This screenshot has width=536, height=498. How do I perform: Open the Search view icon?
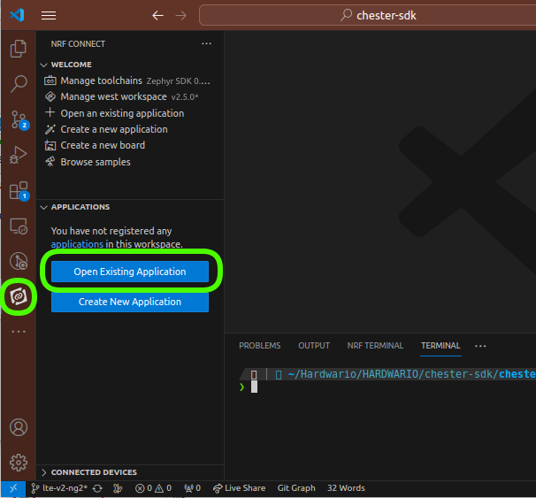(18, 84)
